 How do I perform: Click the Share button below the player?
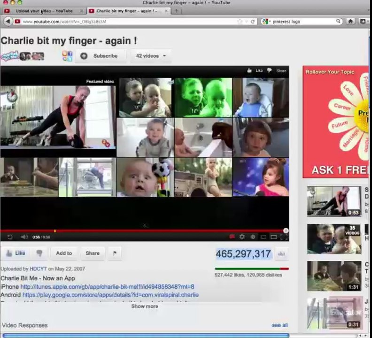[x=93, y=253]
